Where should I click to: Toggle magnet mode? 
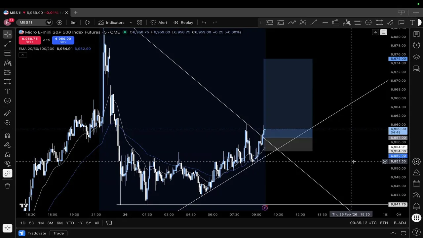click(x=7, y=136)
